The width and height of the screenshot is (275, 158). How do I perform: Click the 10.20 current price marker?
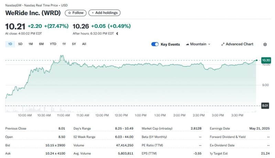click(x=266, y=60)
